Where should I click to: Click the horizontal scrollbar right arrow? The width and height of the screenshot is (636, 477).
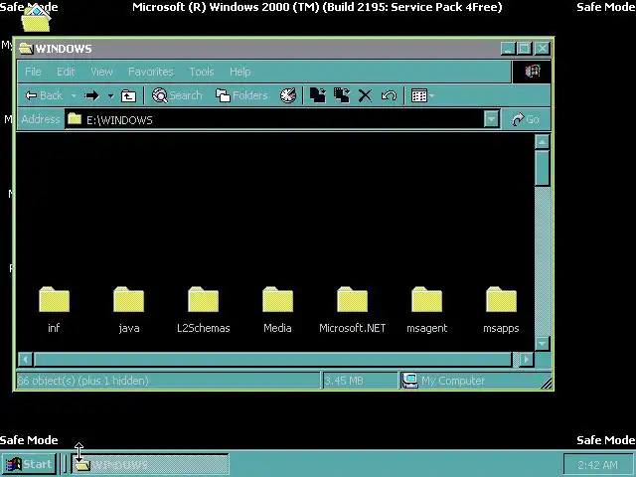coord(527,360)
